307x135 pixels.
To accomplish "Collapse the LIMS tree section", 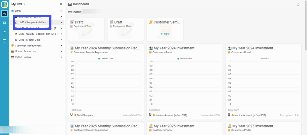I will 61,11.
